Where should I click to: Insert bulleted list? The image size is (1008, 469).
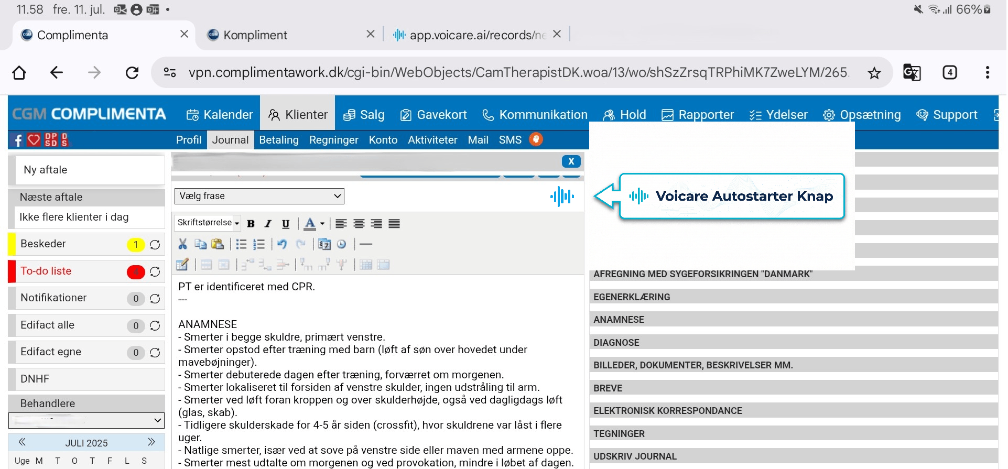pos(241,244)
